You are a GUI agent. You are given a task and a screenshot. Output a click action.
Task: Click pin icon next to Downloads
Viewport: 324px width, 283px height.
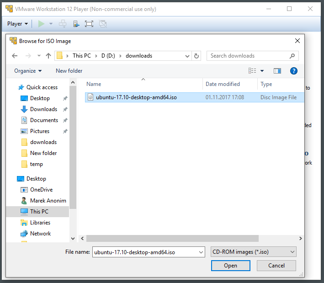(65, 109)
